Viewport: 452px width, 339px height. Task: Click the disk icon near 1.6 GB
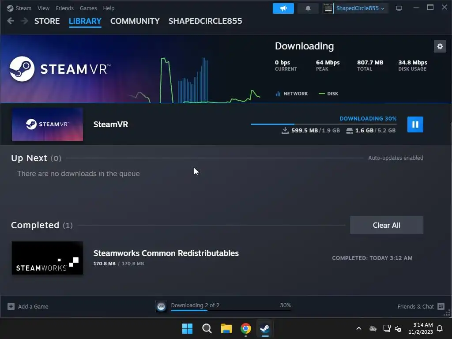point(350,131)
